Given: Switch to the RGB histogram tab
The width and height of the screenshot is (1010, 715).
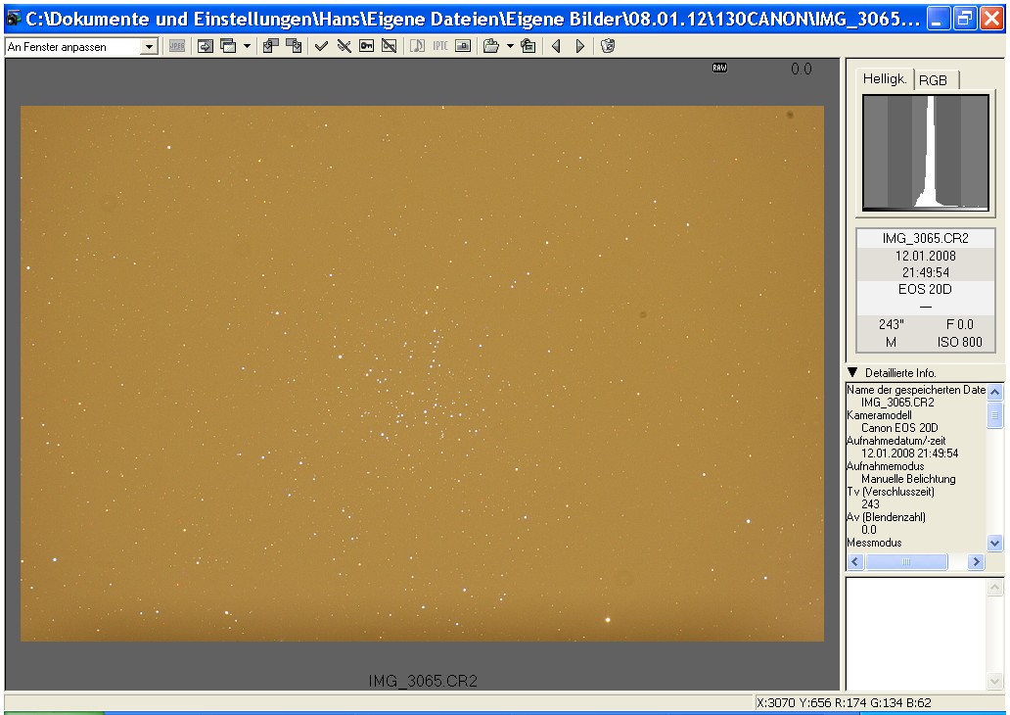Looking at the screenshot, I should (937, 81).
